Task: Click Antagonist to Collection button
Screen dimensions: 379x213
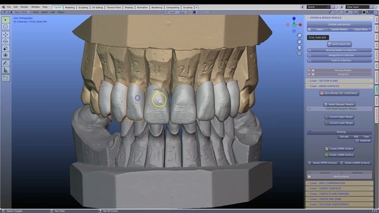Action: click(x=339, y=55)
